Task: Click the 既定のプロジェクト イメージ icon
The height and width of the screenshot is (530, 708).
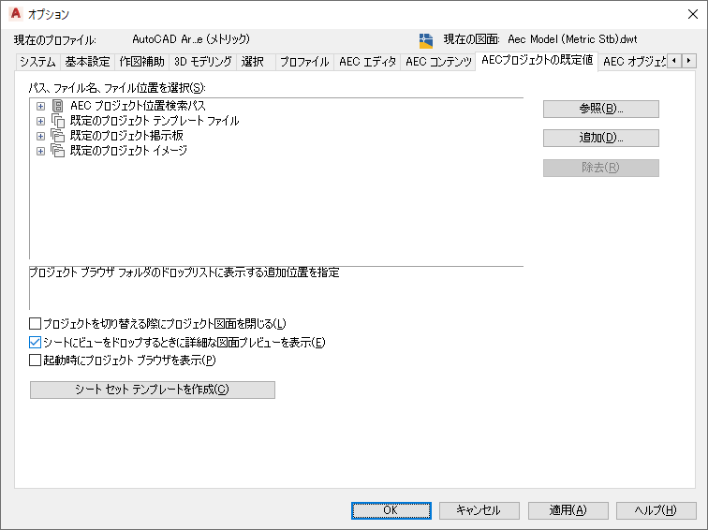Action: (58, 151)
